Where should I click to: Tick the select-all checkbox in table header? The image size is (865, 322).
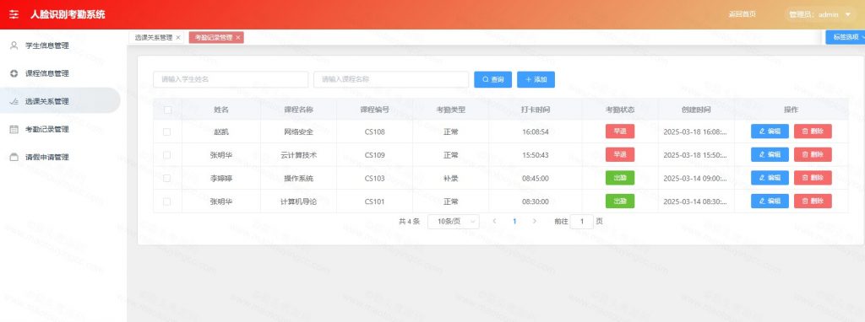(x=167, y=110)
